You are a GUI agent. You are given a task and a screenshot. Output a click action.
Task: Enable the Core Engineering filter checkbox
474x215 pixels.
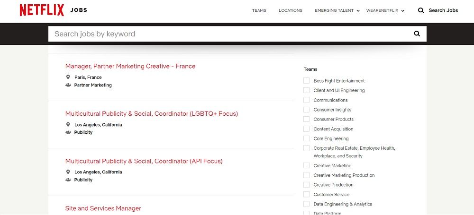[307, 138]
